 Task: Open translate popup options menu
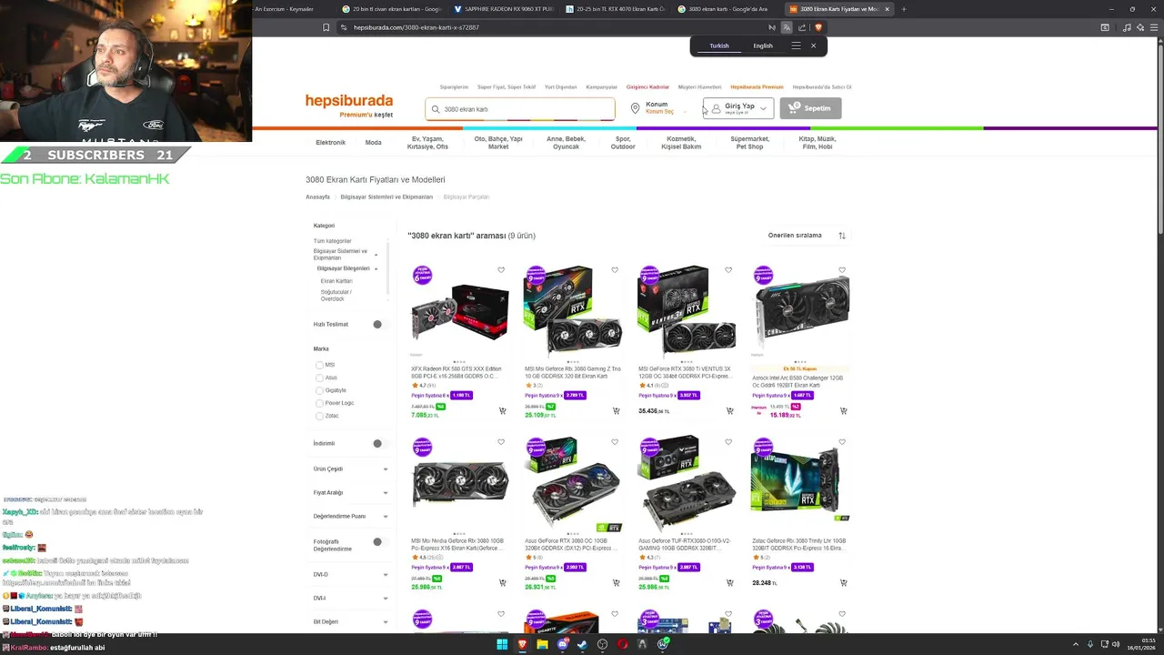click(x=796, y=45)
